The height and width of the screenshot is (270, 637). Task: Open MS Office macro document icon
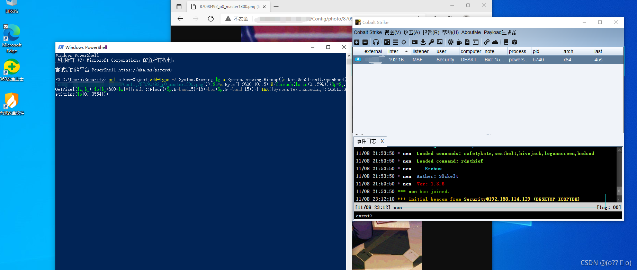[x=467, y=42]
